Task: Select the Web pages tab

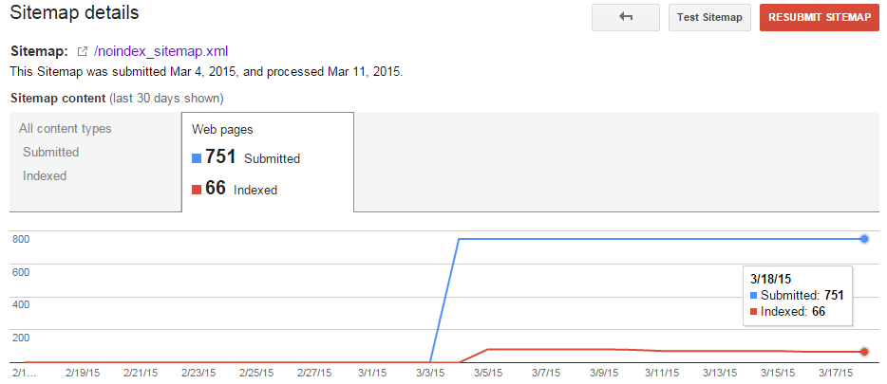Action: coord(222,129)
